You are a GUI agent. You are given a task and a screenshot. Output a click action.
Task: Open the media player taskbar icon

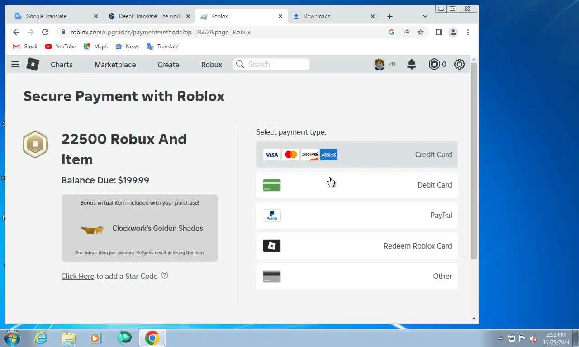click(x=96, y=338)
